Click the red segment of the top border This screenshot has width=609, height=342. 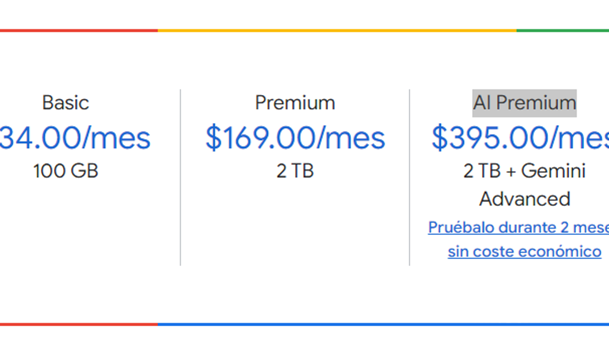coord(79,31)
